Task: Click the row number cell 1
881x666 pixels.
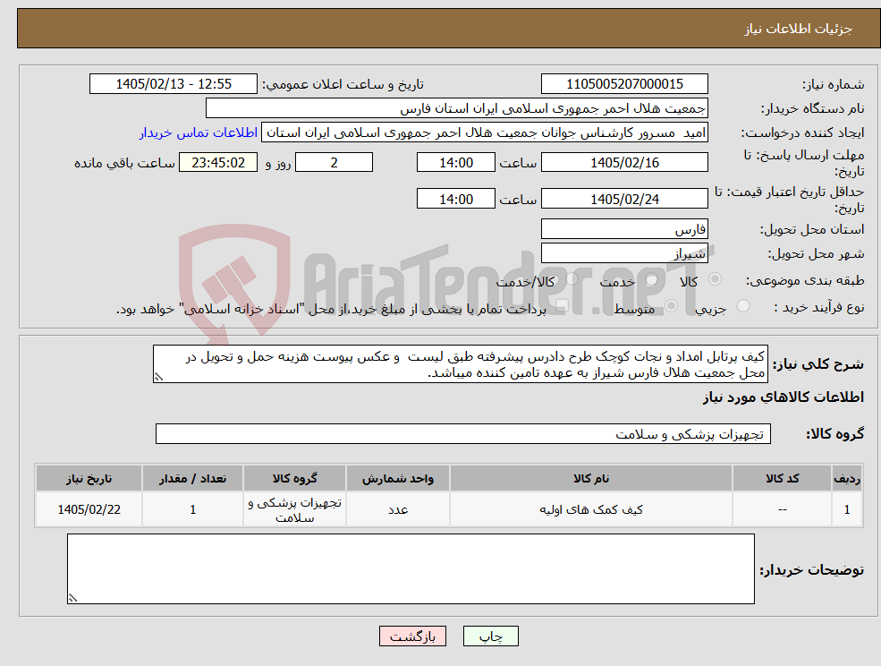Action: pos(847,509)
